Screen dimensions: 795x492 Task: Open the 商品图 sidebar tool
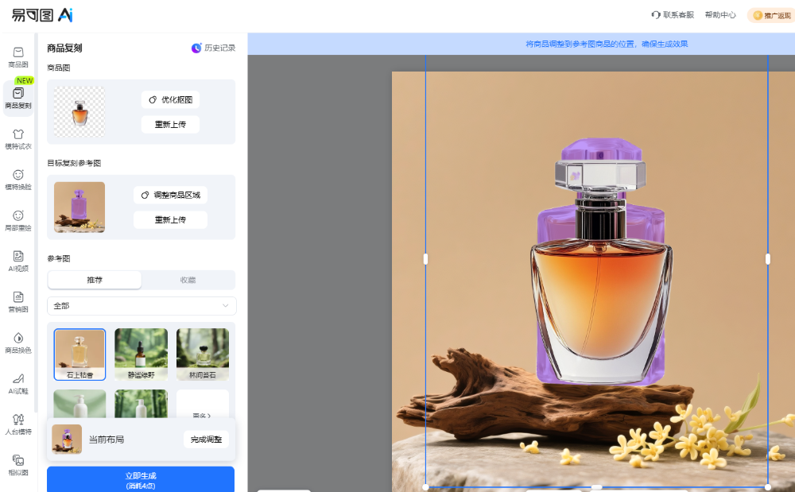(x=17, y=56)
